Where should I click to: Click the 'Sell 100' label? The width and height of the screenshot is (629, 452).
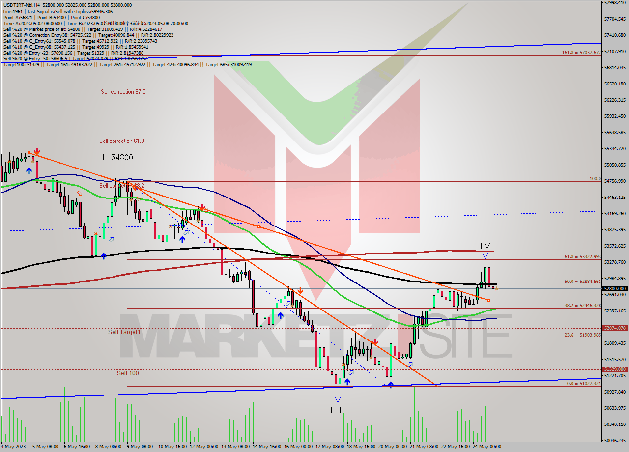tap(128, 373)
